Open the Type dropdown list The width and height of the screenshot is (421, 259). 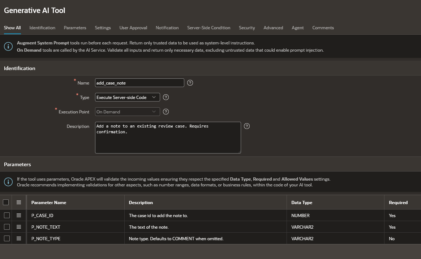point(127,97)
